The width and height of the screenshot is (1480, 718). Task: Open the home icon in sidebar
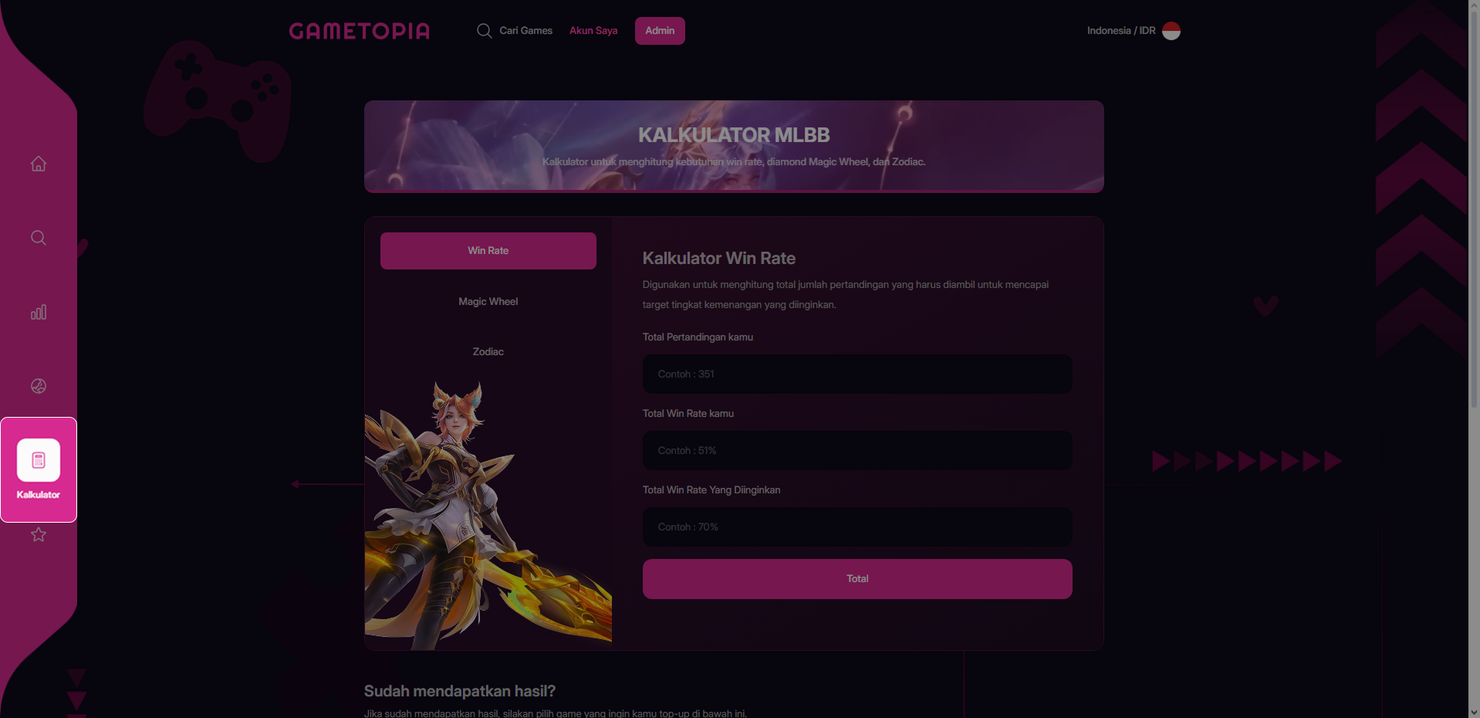click(x=39, y=164)
